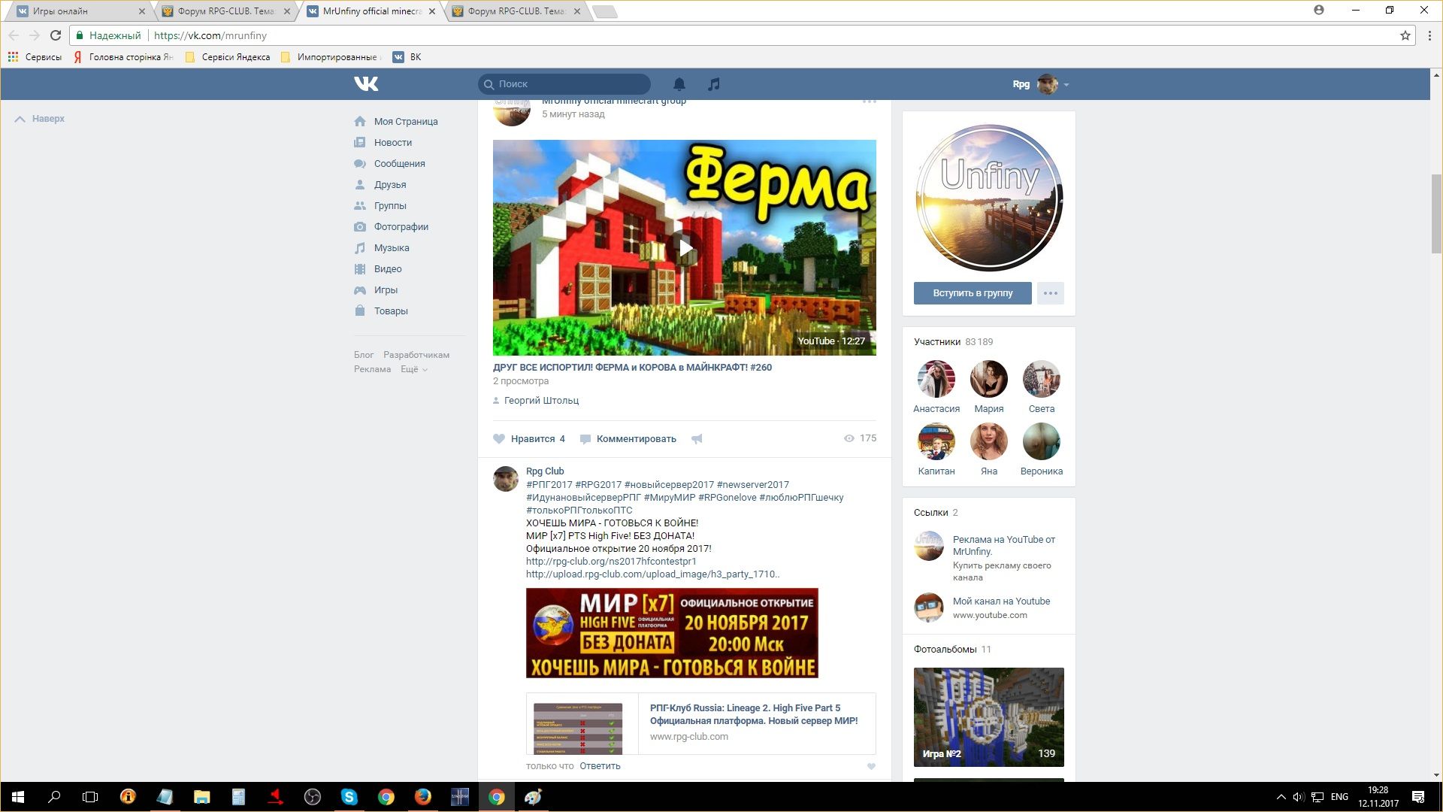The height and width of the screenshot is (812, 1443).
Task: Reload the page in browser
Action: [55, 35]
